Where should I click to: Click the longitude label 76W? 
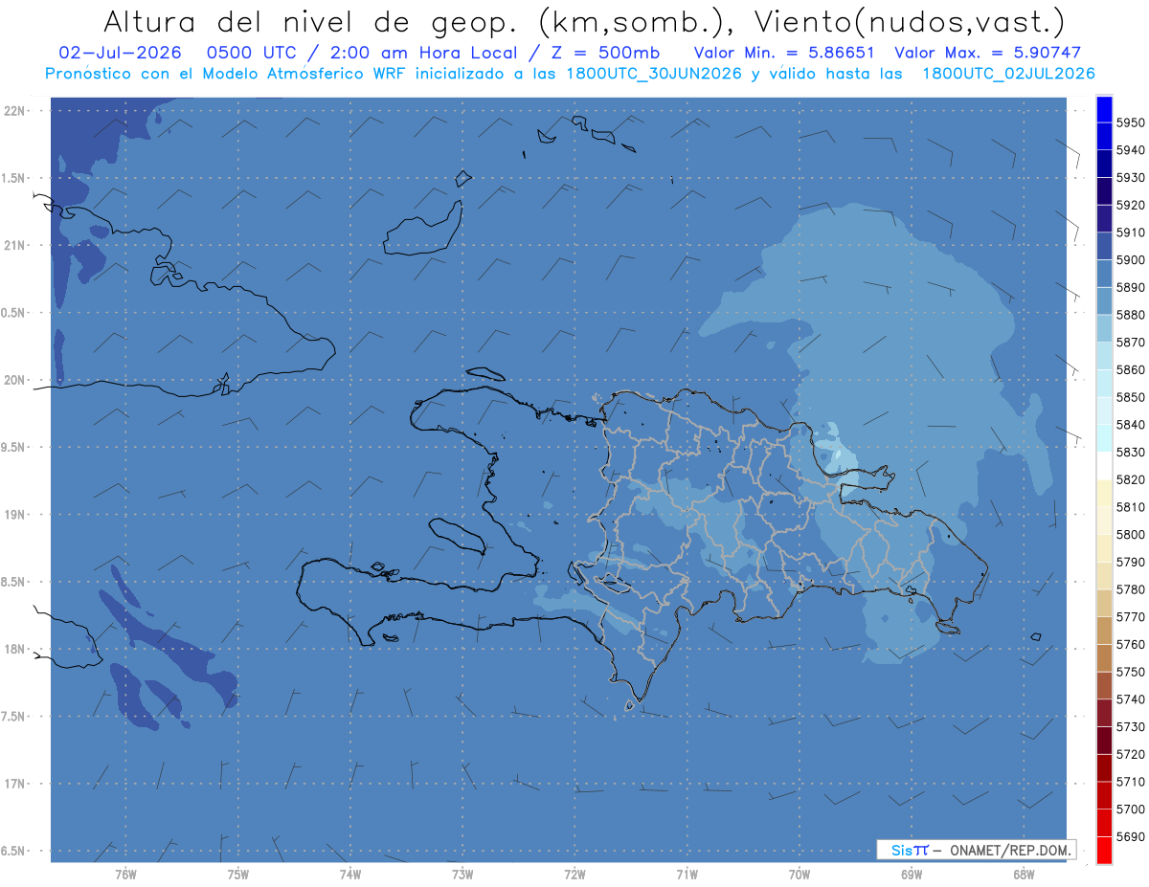(125, 875)
